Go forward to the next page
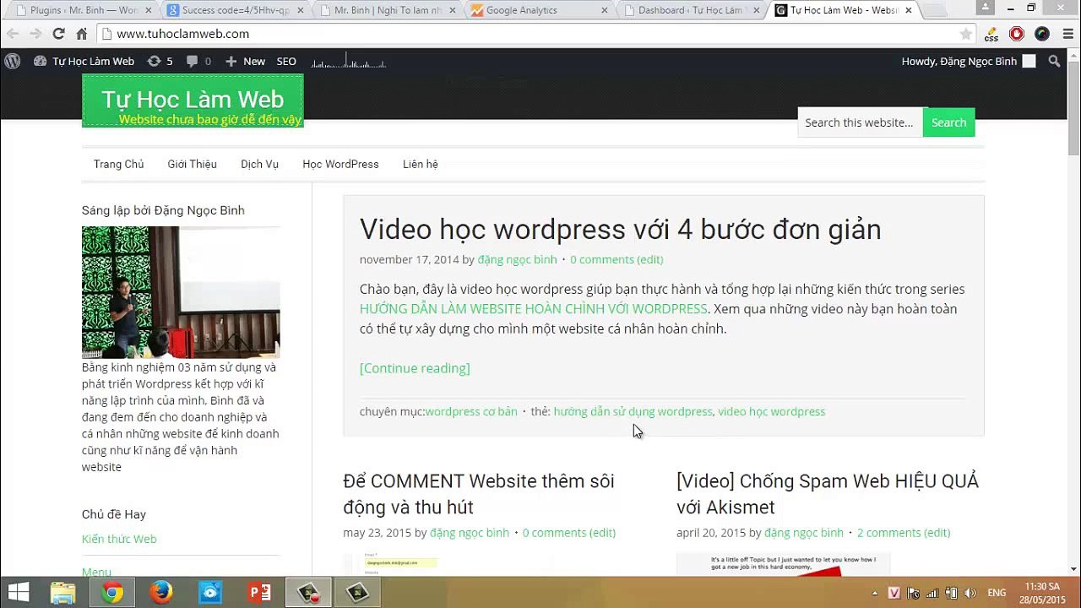The height and width of the screenshot is (608, 1081). click(x=35, y=34)
